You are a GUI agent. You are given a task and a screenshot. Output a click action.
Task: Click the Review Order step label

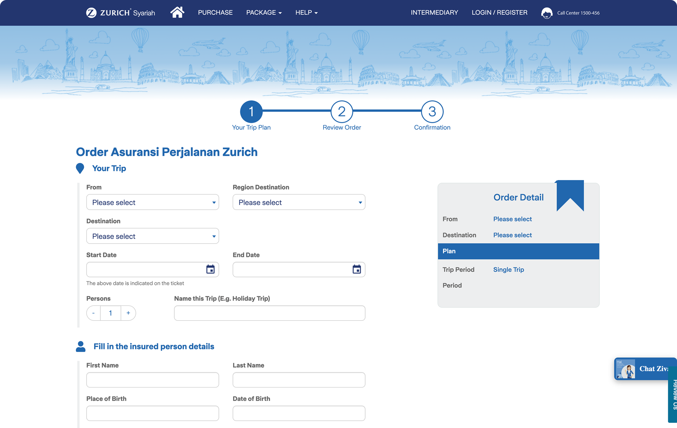pyautogui.click(x=342, y=127)
